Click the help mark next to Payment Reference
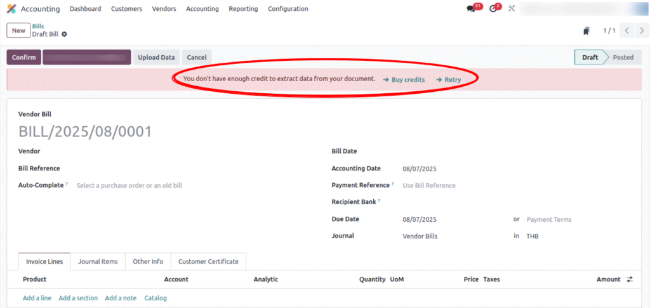This screenshot has width=650, height=308. point(392,183)
